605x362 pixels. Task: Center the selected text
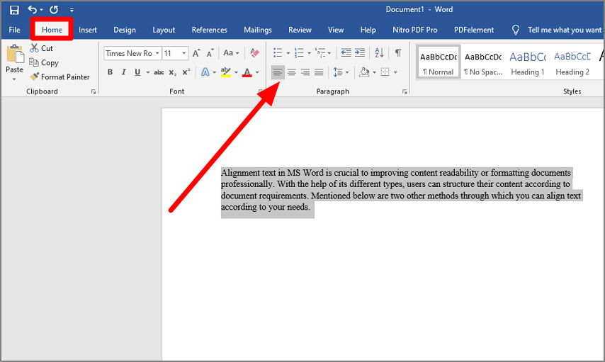[x=292, y=72]
